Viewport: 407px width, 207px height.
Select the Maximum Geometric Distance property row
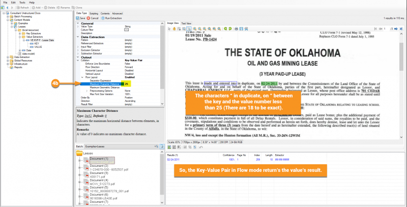[105, 87]
